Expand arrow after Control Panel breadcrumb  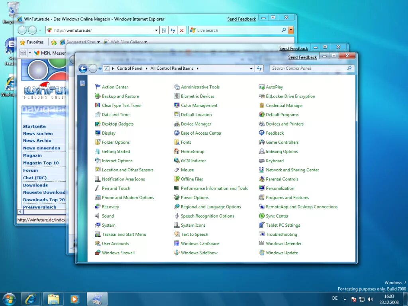tap(146, 69)
